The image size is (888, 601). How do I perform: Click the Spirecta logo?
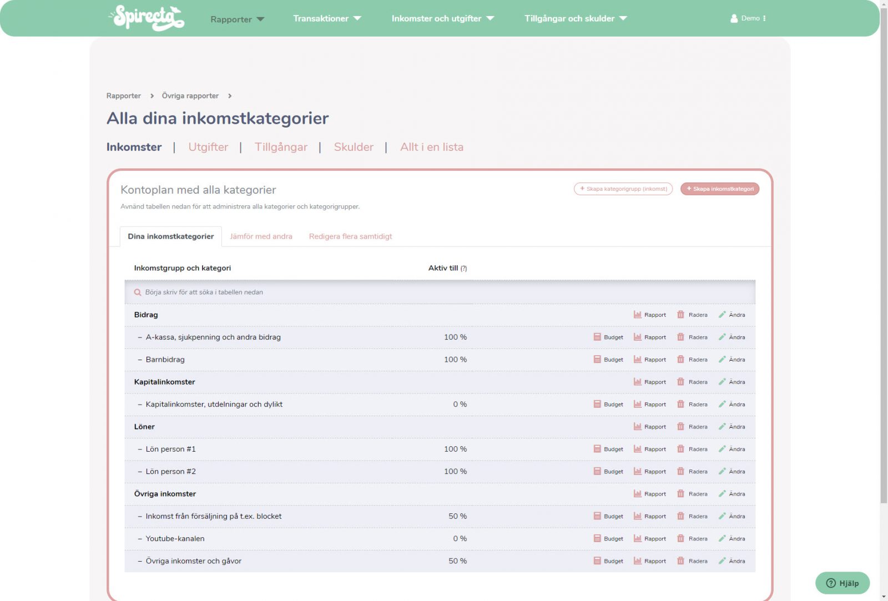pos(147,18)
